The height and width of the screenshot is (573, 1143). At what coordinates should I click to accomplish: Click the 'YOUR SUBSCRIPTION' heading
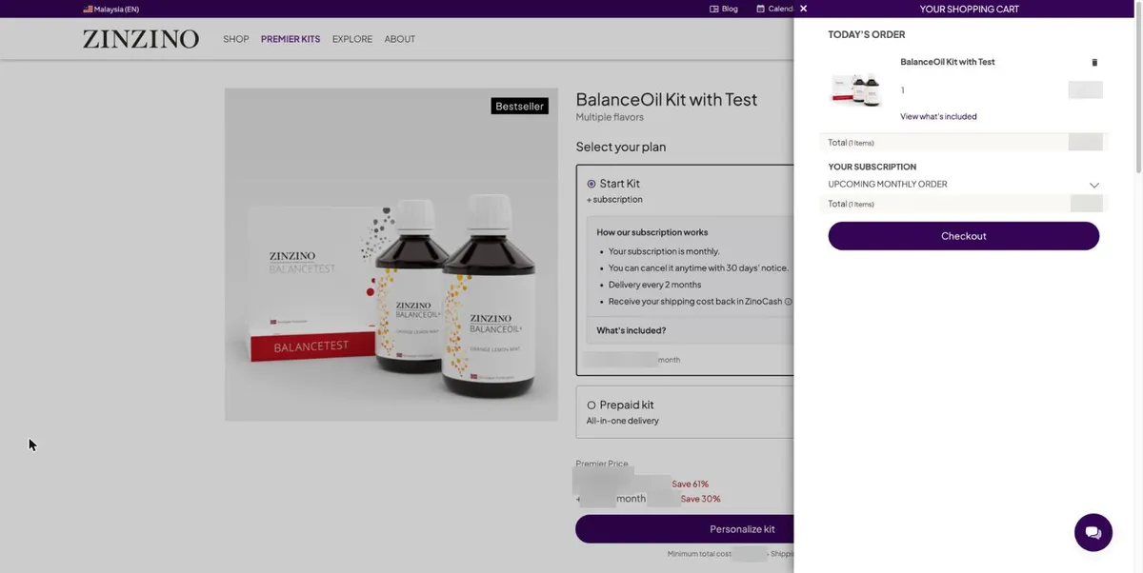(x=872, y=167)
